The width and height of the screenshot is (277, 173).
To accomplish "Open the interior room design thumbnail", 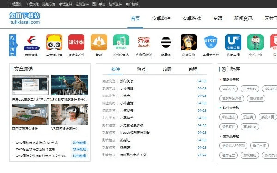I will point(30,114).
